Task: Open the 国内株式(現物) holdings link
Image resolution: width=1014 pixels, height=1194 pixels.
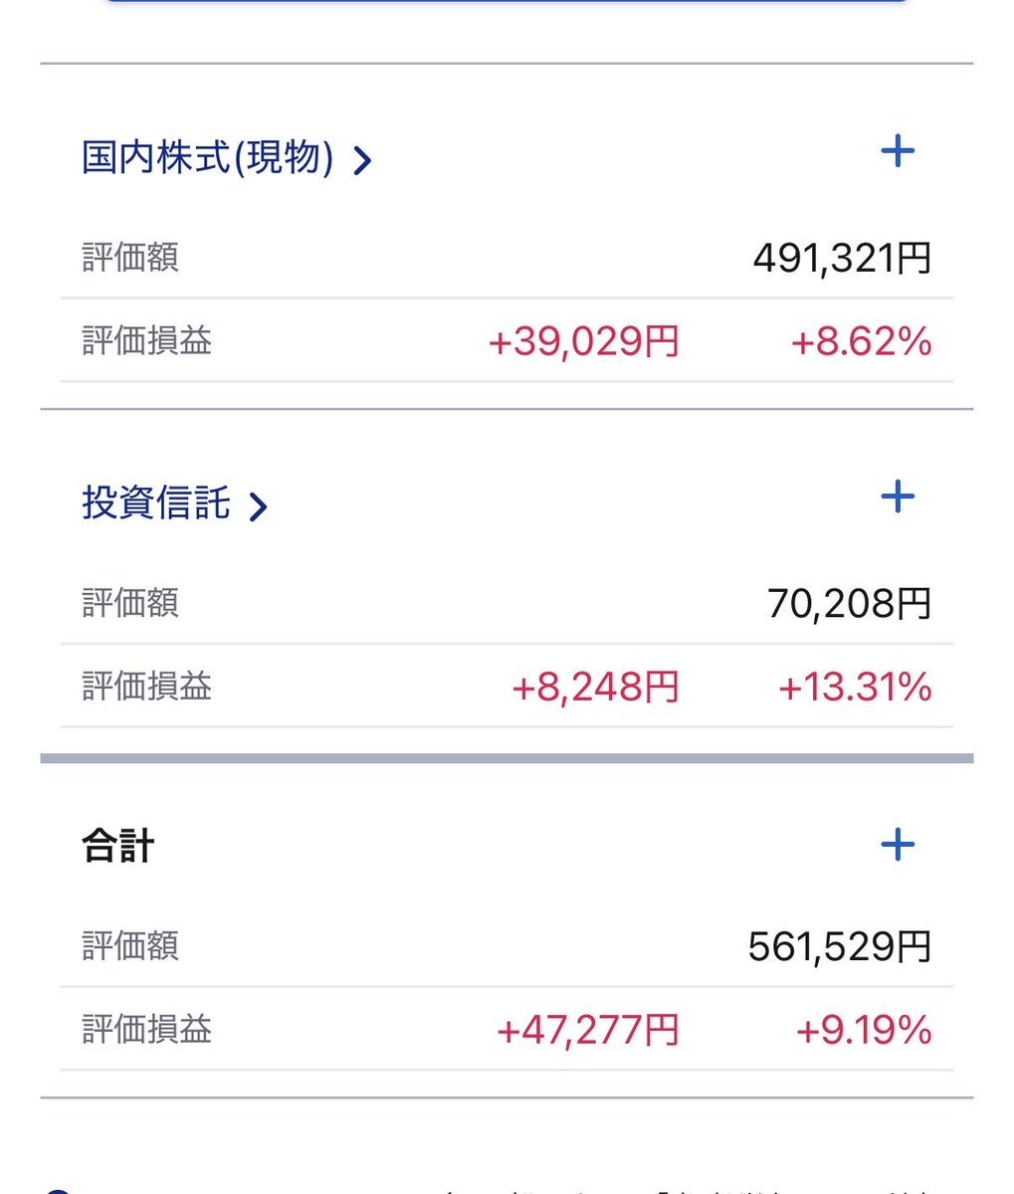Action: click(x=207, y=158)
